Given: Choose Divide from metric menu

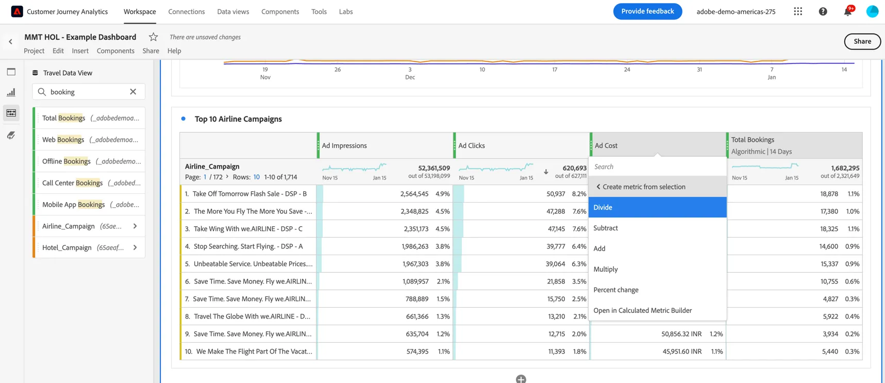Looking at the screenshot, I should click(657, 207).
